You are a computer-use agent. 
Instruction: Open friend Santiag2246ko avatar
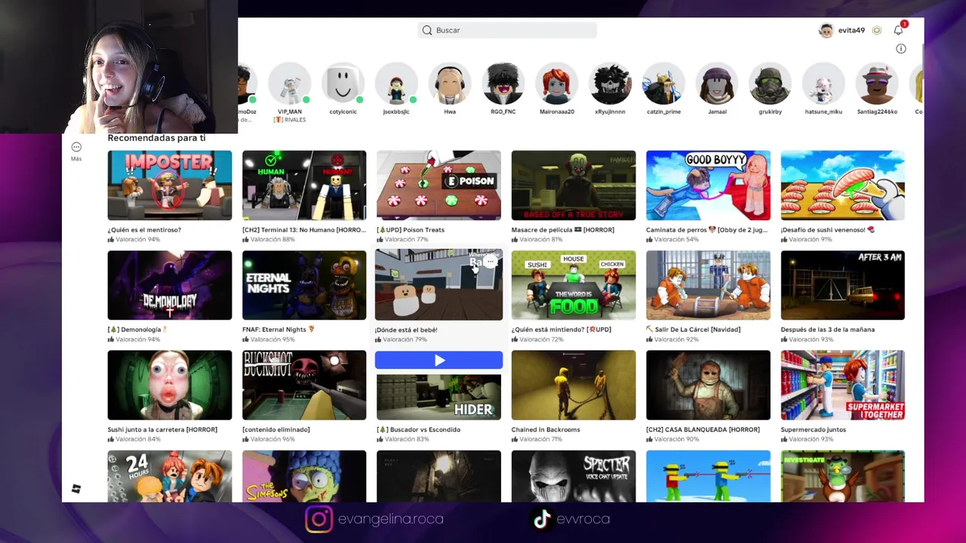click(877, 84)
